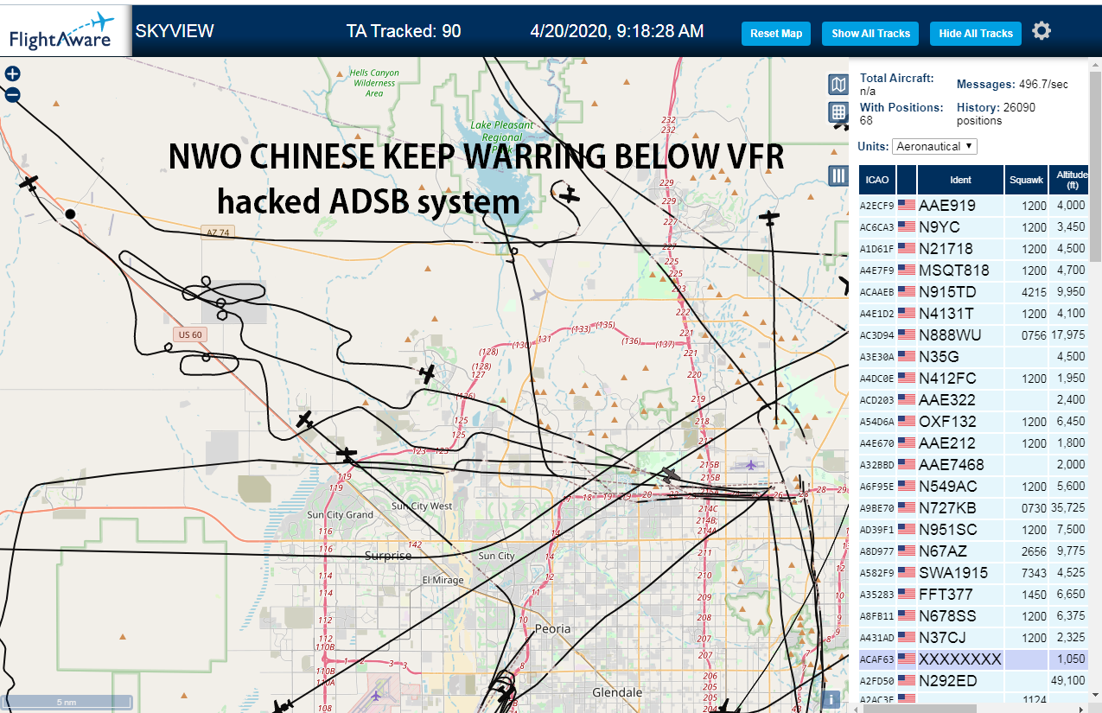Image resolution: width=1102 pixels, height=713 pixels.
Task: Select the black dot marker near AZ 74
Action: click(70, 213)
